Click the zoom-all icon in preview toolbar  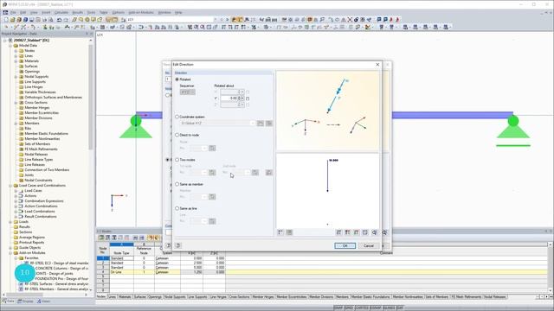click(x=375, y=232)
